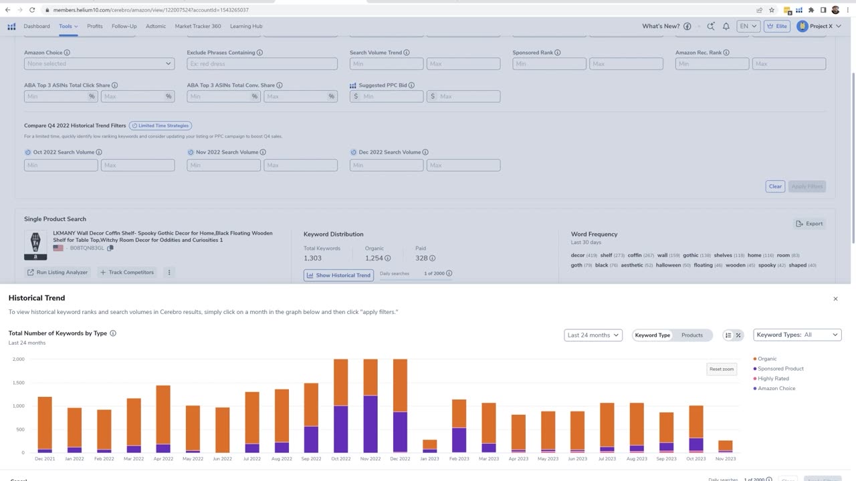
Task: Toggle the Chrome side panel icon
Action: (x=823, y=10)
